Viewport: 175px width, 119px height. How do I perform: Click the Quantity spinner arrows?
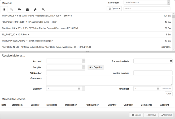point(79,89)
